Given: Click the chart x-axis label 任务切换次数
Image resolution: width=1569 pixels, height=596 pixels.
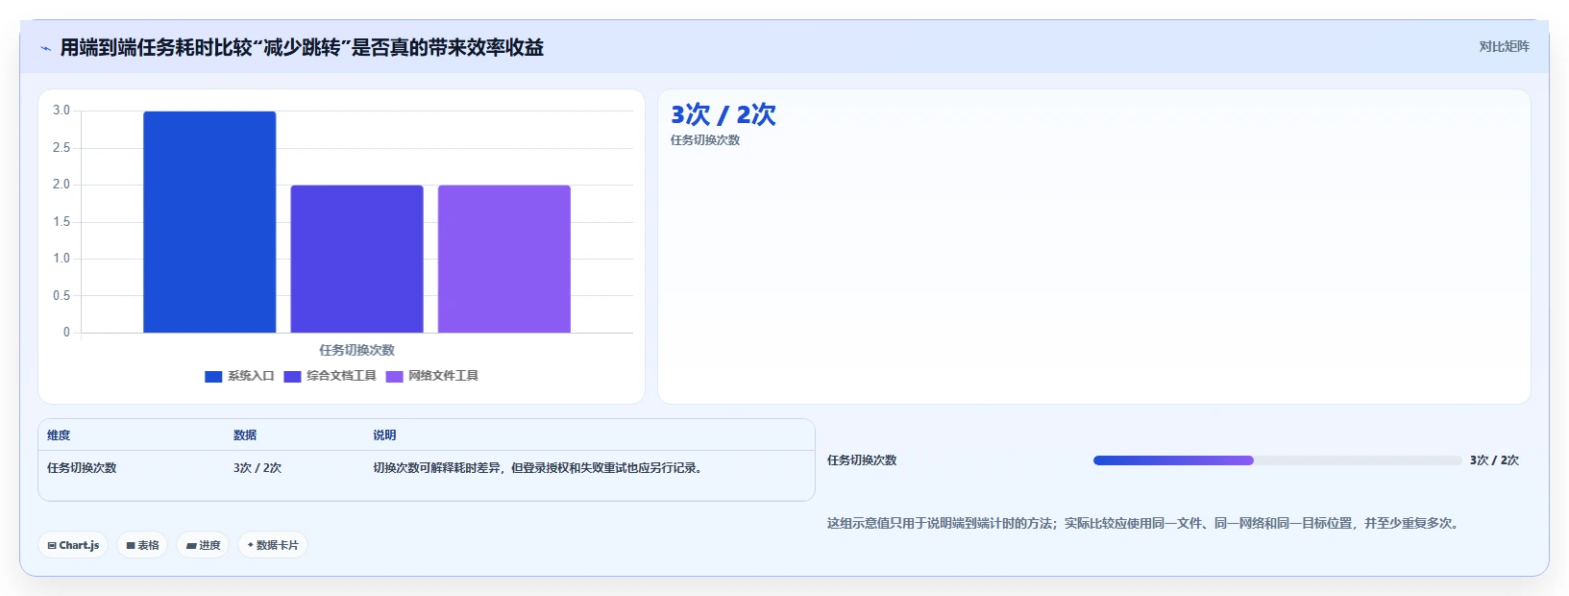Looking at the screenshot, I should point(356,350).
